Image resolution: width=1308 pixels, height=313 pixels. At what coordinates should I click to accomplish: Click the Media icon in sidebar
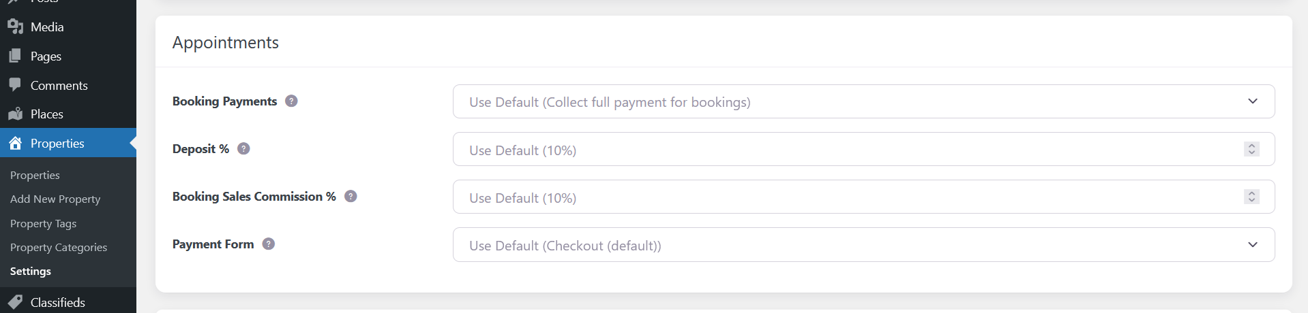pos(15,27)
